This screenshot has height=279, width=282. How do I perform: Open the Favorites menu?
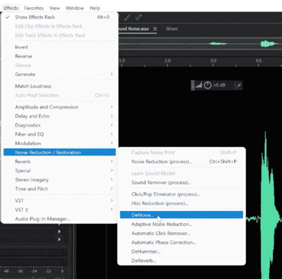(34, 8)
